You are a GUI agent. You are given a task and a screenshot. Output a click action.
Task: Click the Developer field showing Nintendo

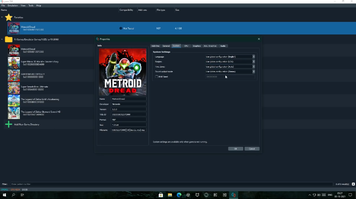tap(128, 104)
